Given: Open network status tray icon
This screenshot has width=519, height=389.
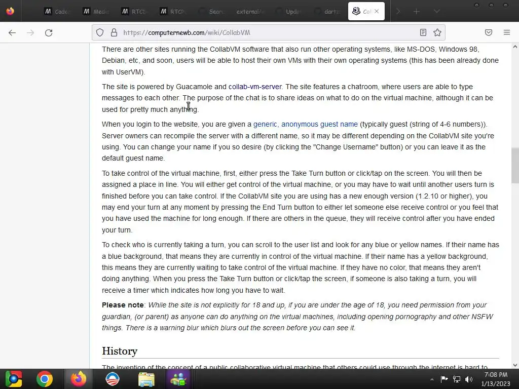Looking at the screenshot, I should coord(457,379).
